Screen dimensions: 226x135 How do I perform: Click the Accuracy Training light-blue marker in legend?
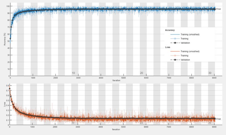(x=175, y=39)
